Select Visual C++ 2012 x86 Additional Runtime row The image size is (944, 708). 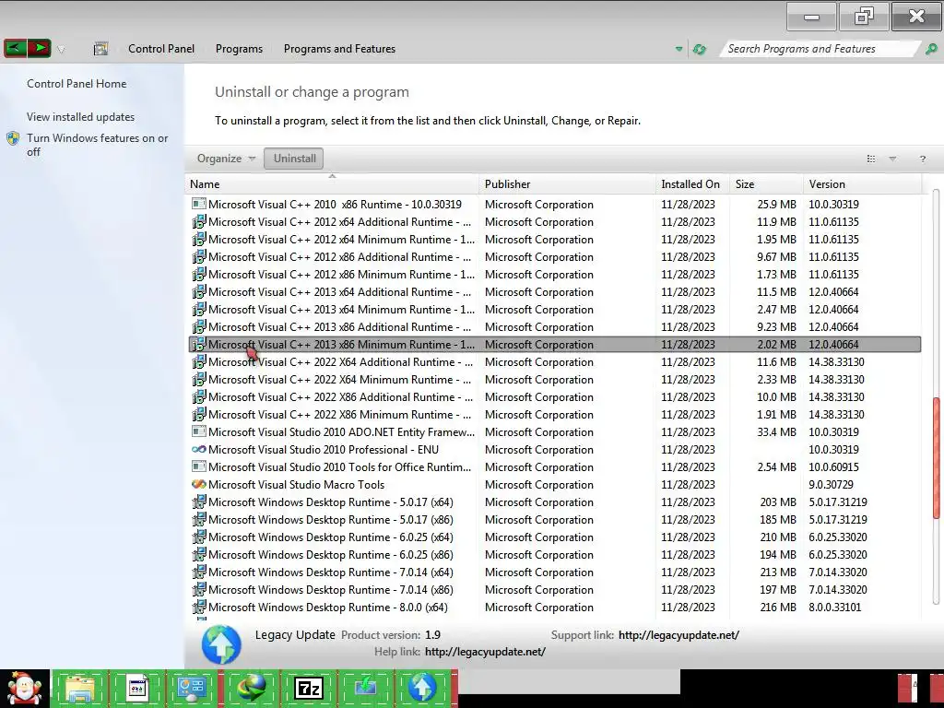[554, 257]
